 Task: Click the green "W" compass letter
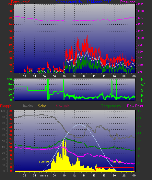coord(143,85)
